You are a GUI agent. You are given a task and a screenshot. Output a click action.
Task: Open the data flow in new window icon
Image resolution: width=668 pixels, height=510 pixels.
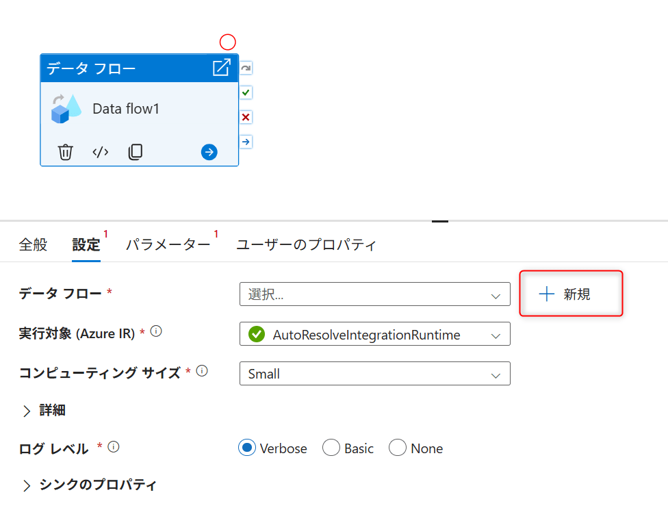point(222,68)
